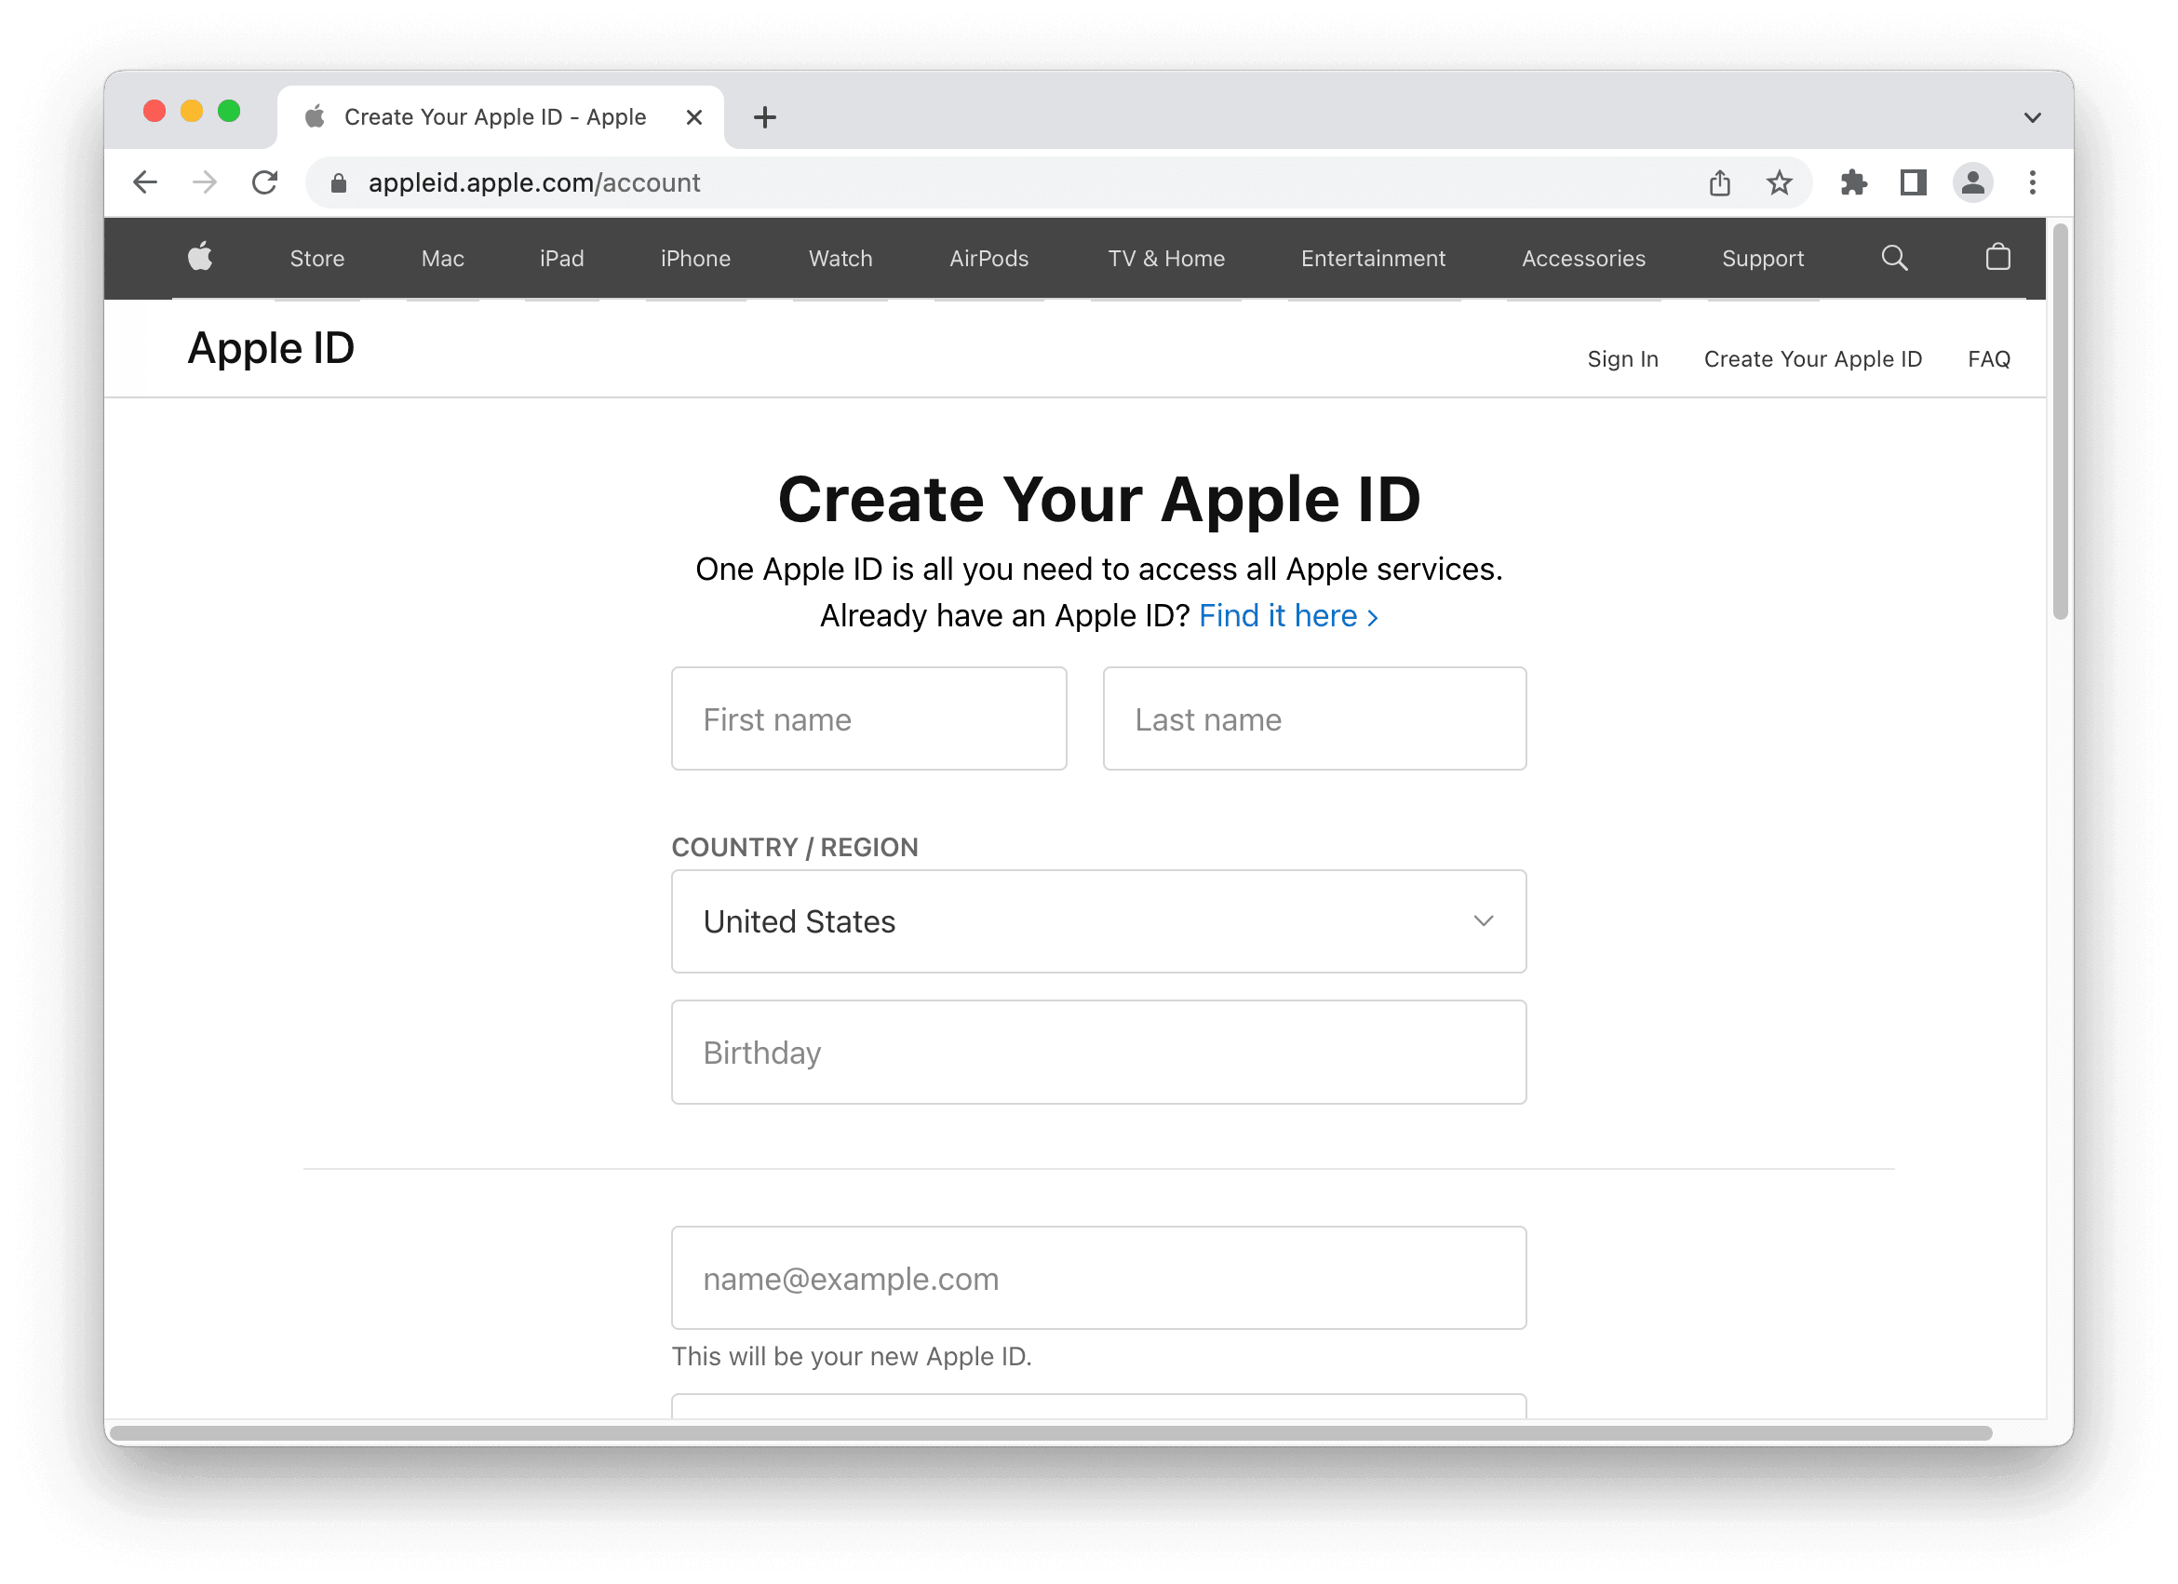Click the Shopping bag icon in navbar
Image resolution: width=2178 pixels, height=1584 pixels.
(x=1998, y=259)
